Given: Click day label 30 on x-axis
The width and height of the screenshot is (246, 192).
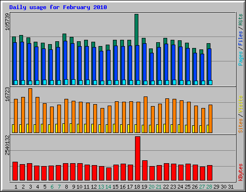Looking at the screenshot, I should coord(223,187).
